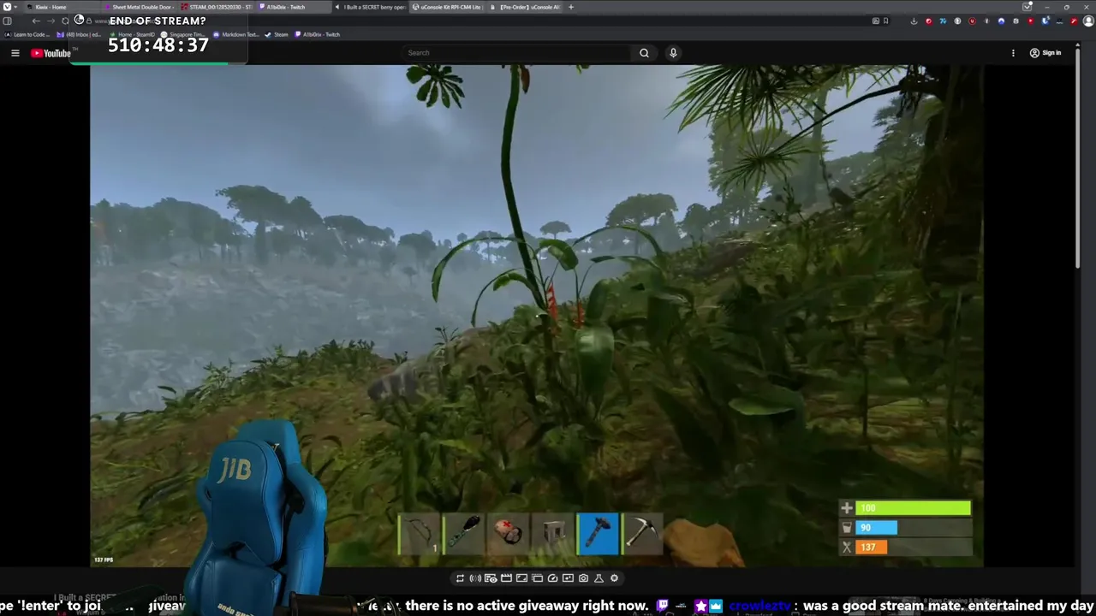Go to the YouTube home logo
Viewport: 1096px width, 616px height.
point(51,53)
